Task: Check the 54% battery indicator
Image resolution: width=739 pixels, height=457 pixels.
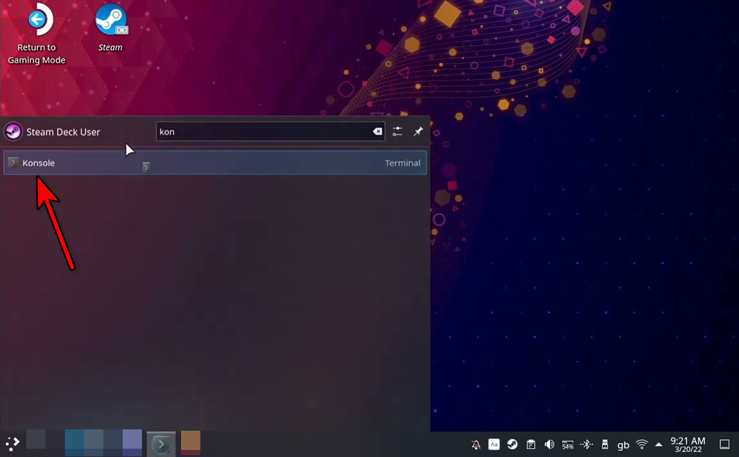Action: tap(568, 444)
